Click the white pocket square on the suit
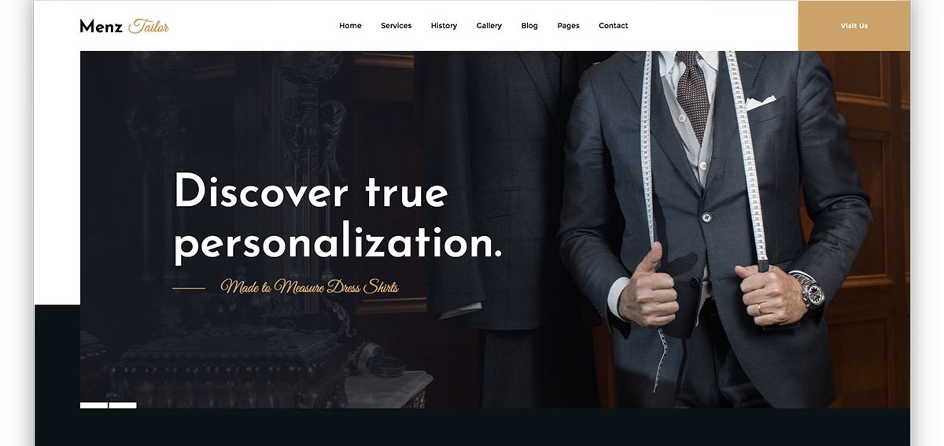 (x=761, y=102)
